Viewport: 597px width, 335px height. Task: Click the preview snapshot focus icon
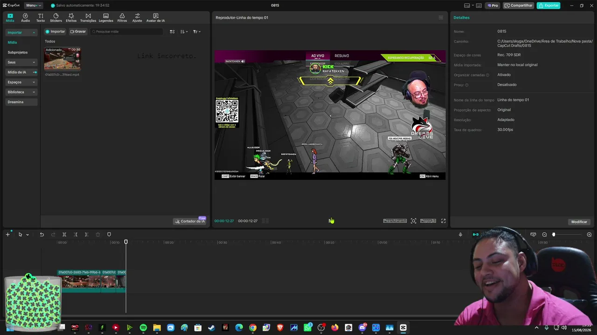click(x=413, y=221)
